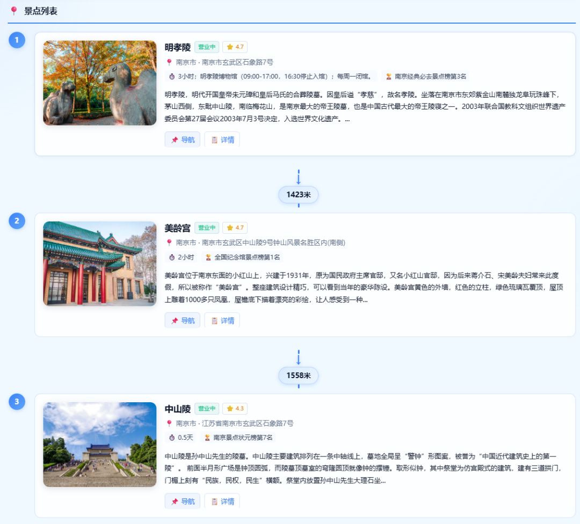Open 美龄宫 details page
The width and height of the screenshot is (580, 524).
pyautogui.click(x=222, y=321)
